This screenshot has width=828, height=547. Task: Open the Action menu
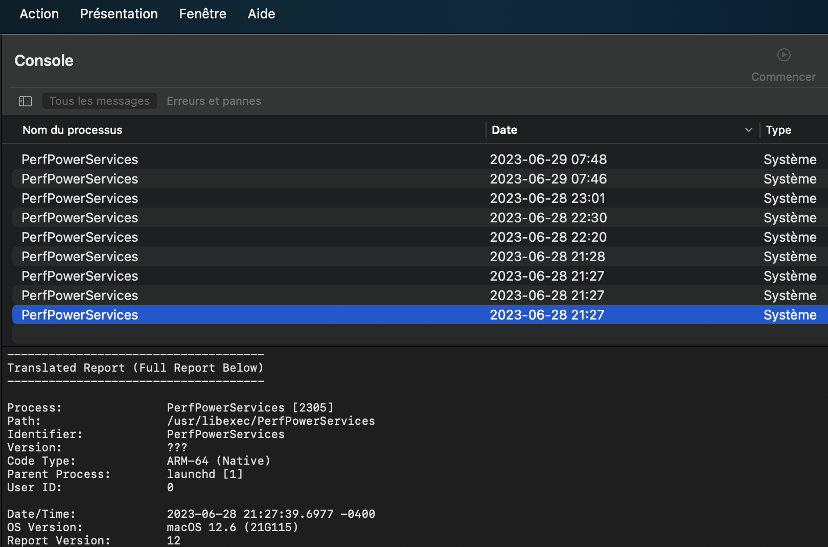[x=39, y=14]
